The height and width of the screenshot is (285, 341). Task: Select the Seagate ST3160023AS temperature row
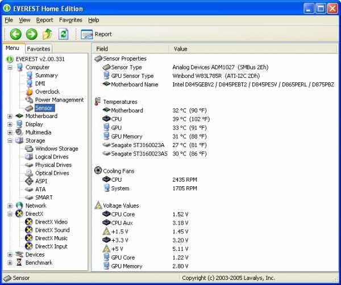[x=155, y=154]
